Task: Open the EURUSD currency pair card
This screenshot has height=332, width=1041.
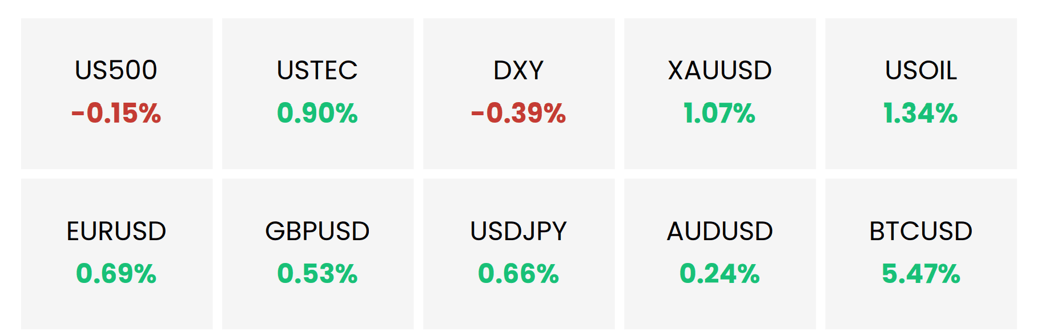Action: coord(116,254)
